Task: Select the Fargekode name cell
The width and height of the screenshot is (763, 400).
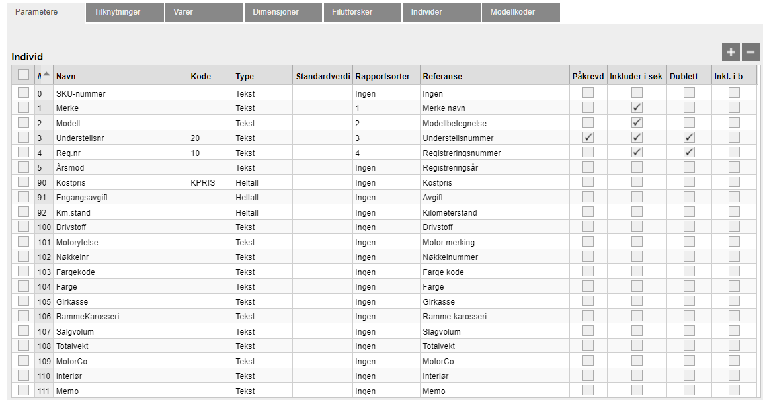Action: coord(121,272)
